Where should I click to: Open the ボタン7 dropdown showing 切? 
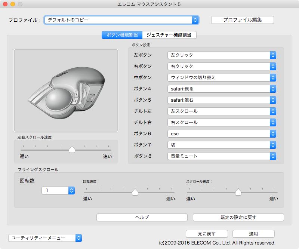point(222,145)
